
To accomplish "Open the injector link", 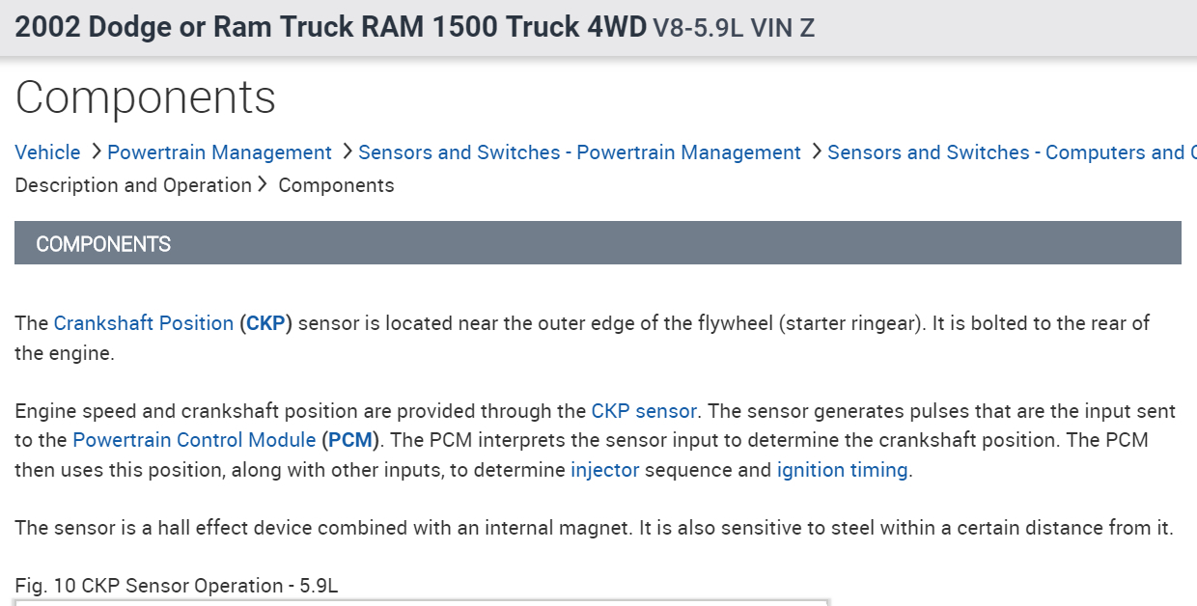I will (604, 470).
